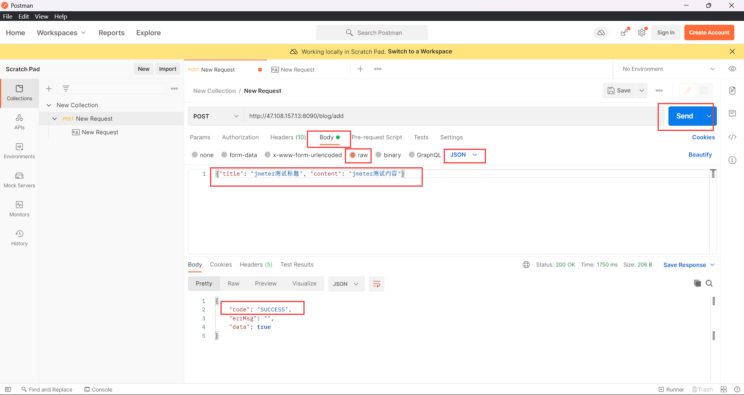744x395 pixels.
Task: Select the form-data body type radio
Action: (224, 155)
